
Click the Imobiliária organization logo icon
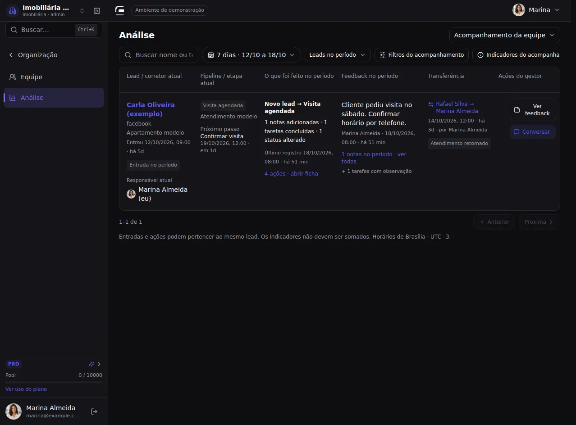pos(13,11)
